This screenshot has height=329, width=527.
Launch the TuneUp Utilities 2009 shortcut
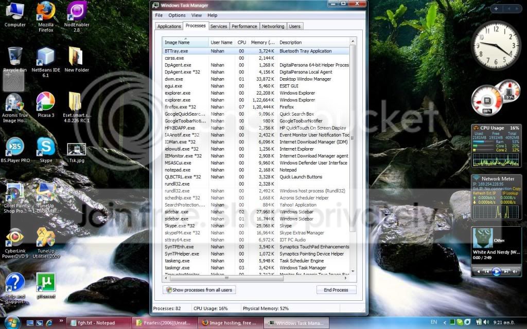[x=46, y=243]
